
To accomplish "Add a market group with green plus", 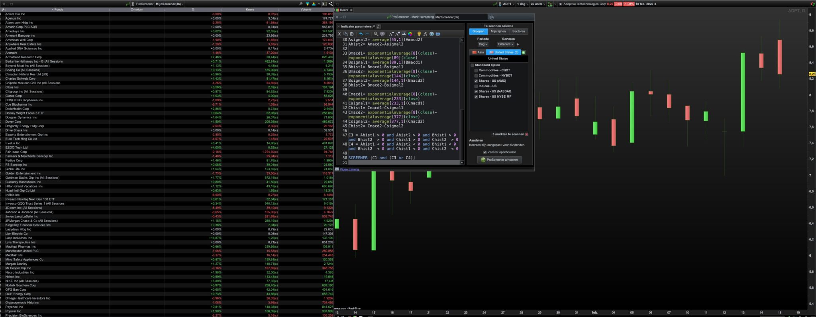I will click(524, 52).
